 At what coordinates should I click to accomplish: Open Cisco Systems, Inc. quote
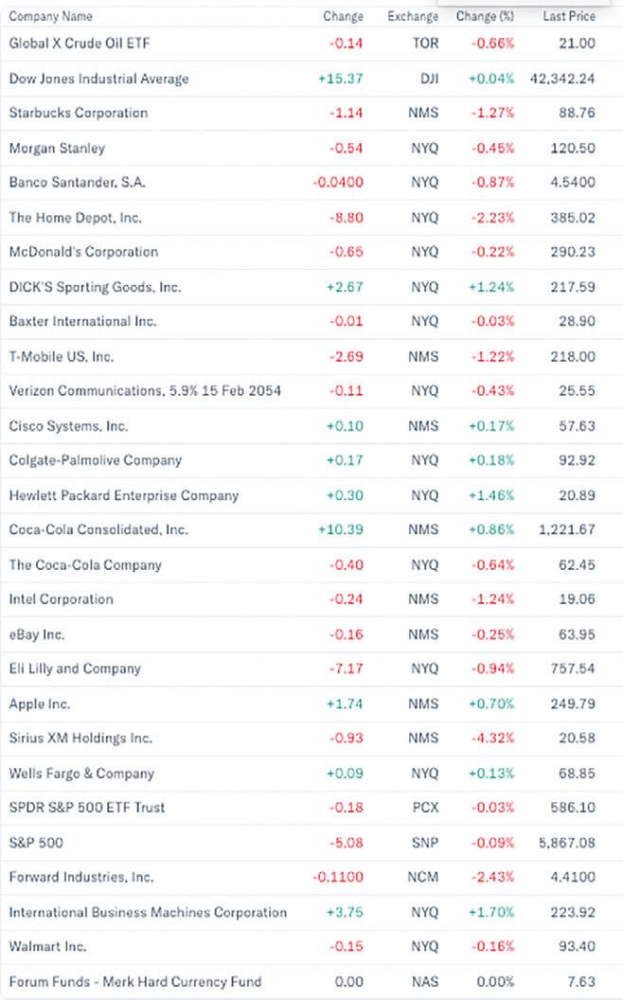[68, 426]
